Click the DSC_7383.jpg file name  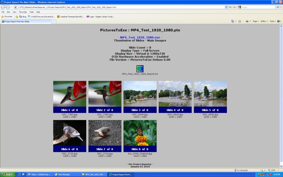[70, 114]
